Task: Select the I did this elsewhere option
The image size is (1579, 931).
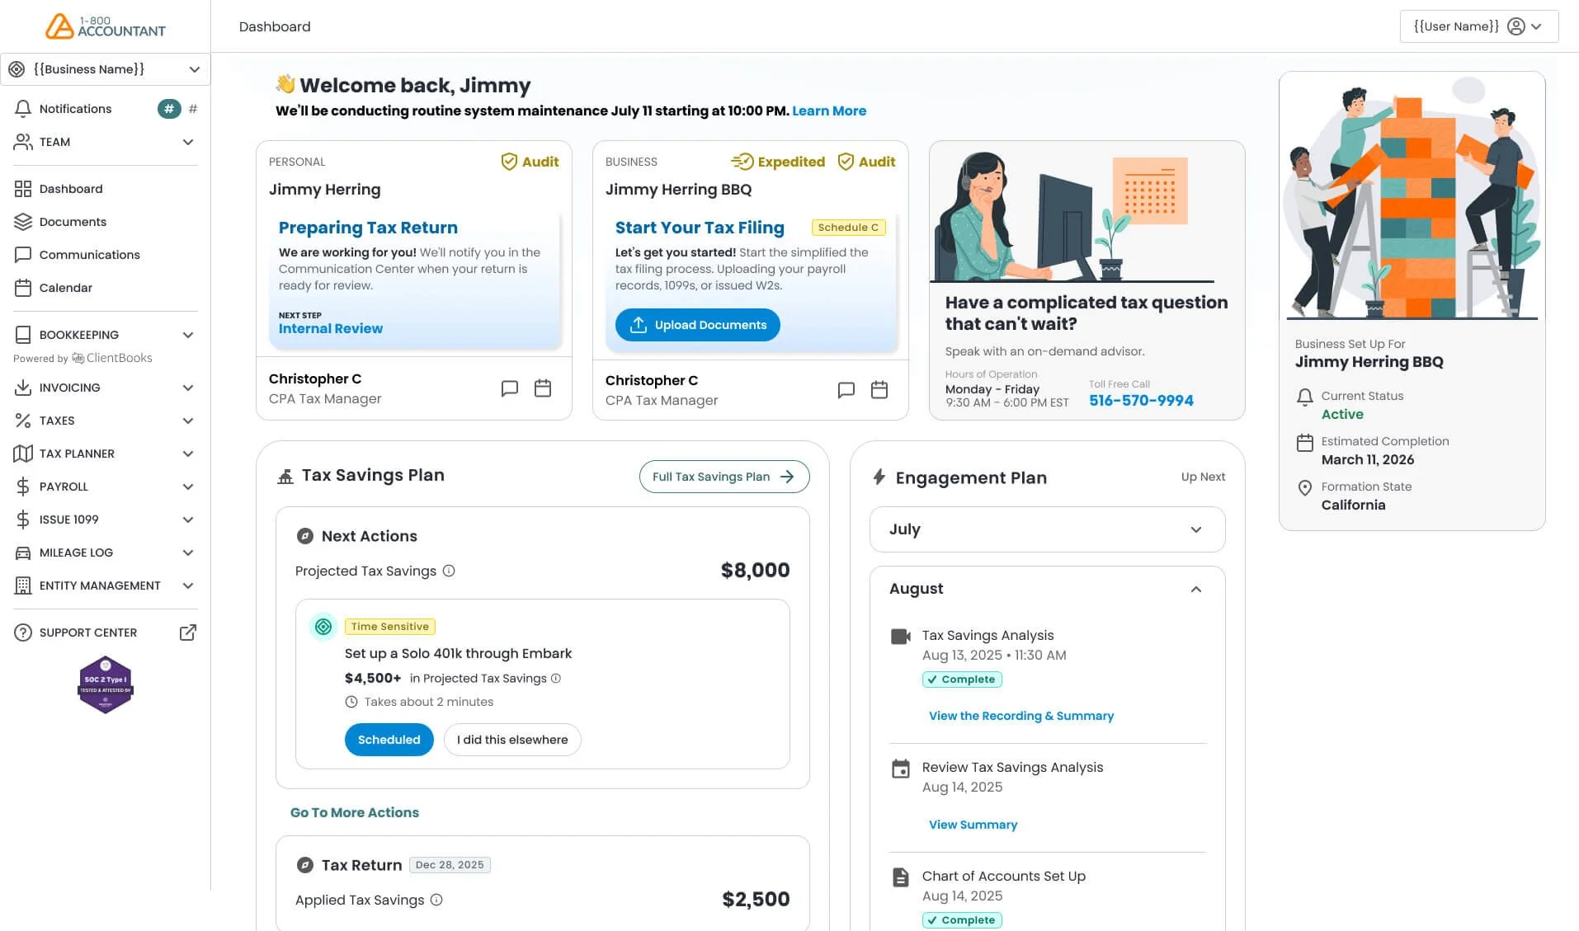Action: [x=512, y=740]
